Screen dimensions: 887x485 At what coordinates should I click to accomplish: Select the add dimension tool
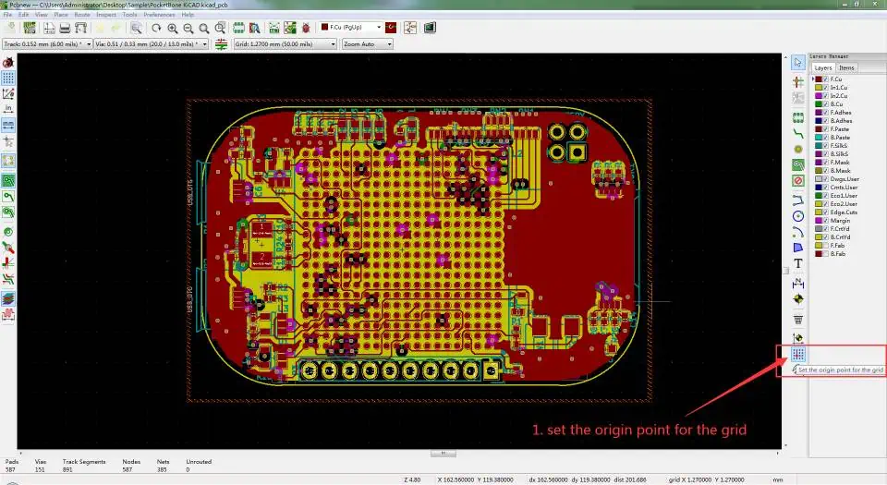[798, 282]
